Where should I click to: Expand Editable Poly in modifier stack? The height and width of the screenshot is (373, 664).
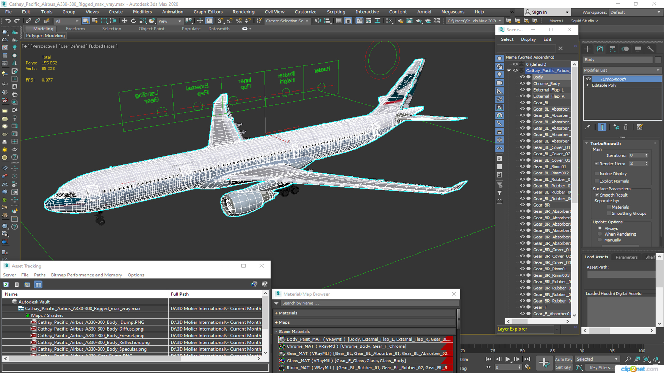pos(588,85)
